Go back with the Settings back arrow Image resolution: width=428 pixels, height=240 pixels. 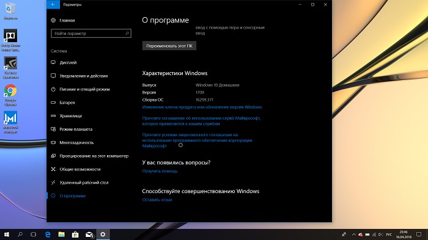coord(53,4)
